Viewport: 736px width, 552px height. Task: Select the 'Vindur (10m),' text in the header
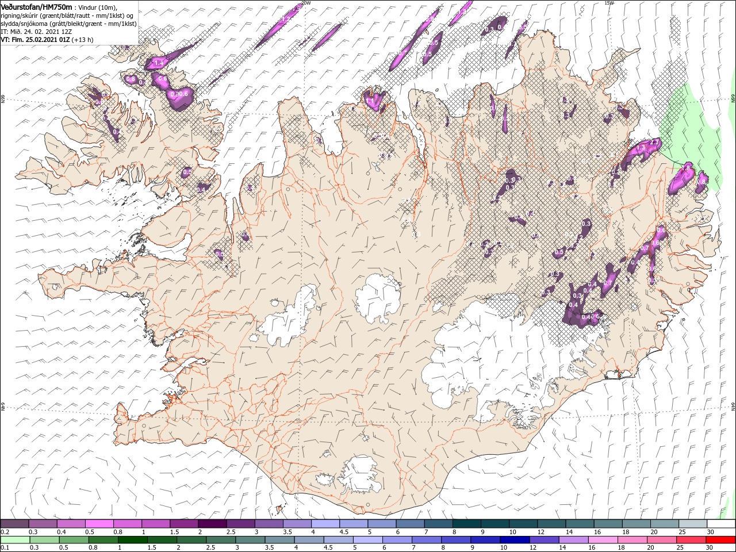coord(98,7)
